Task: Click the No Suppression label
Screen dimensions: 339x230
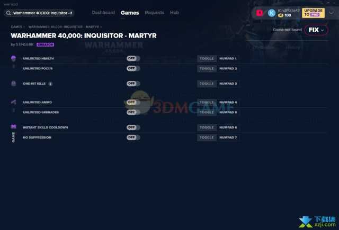Action: [x=37, y=137]
